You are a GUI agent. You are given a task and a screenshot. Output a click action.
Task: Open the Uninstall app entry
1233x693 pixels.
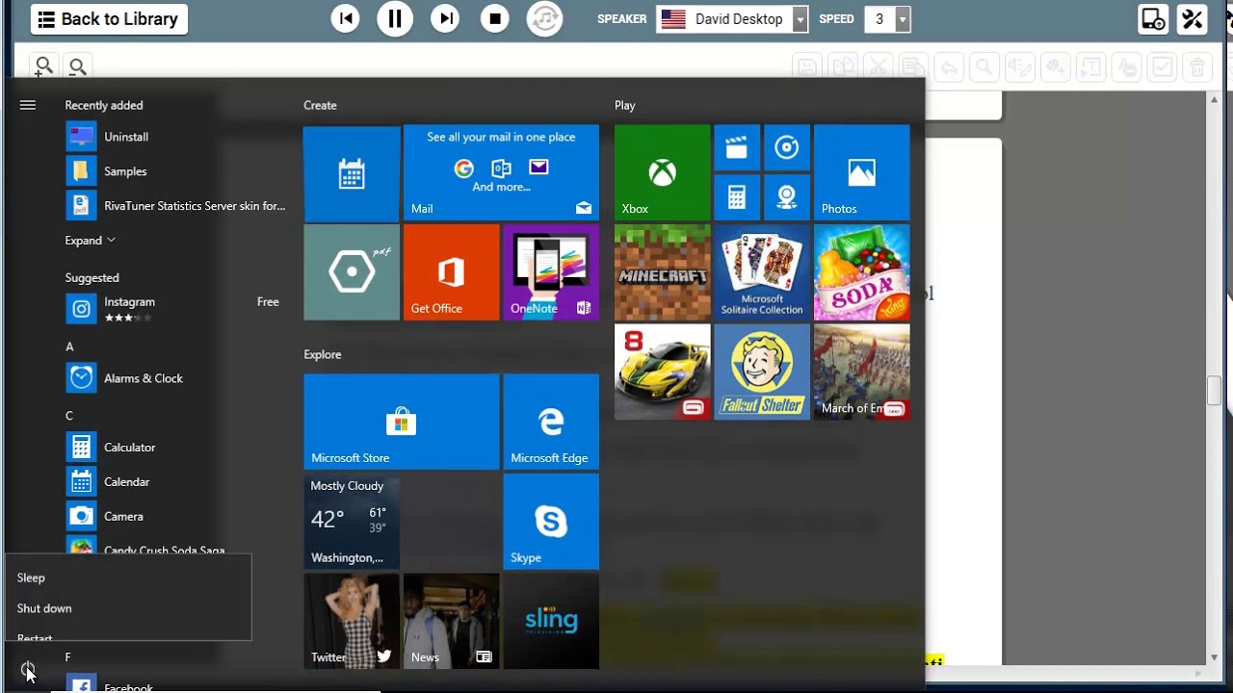point(176,137)
